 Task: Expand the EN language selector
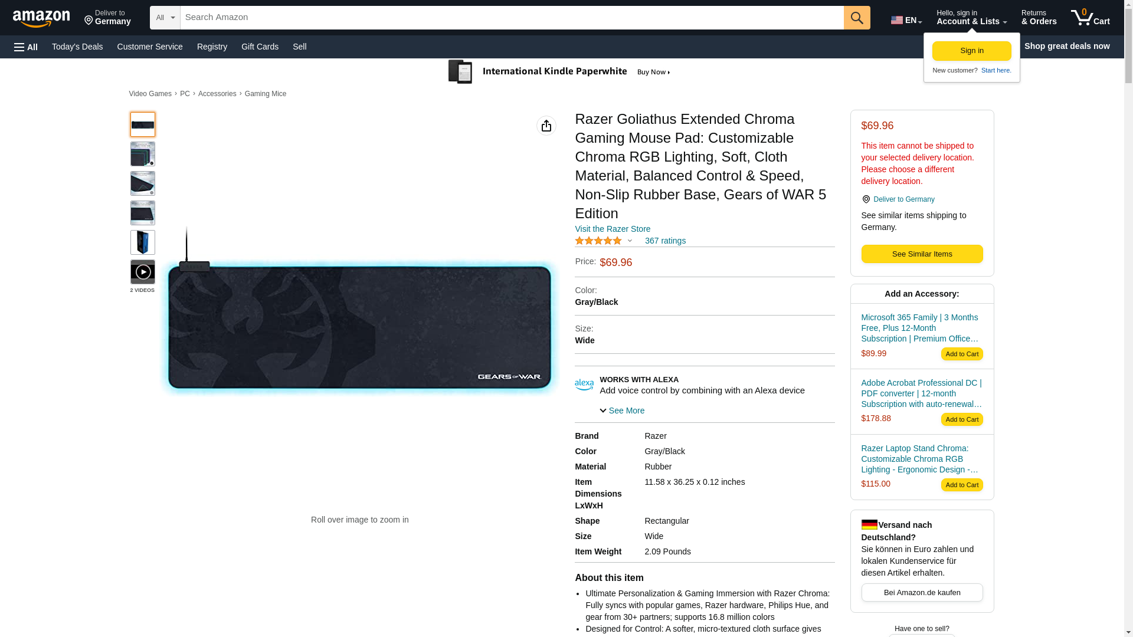[906, 20]
